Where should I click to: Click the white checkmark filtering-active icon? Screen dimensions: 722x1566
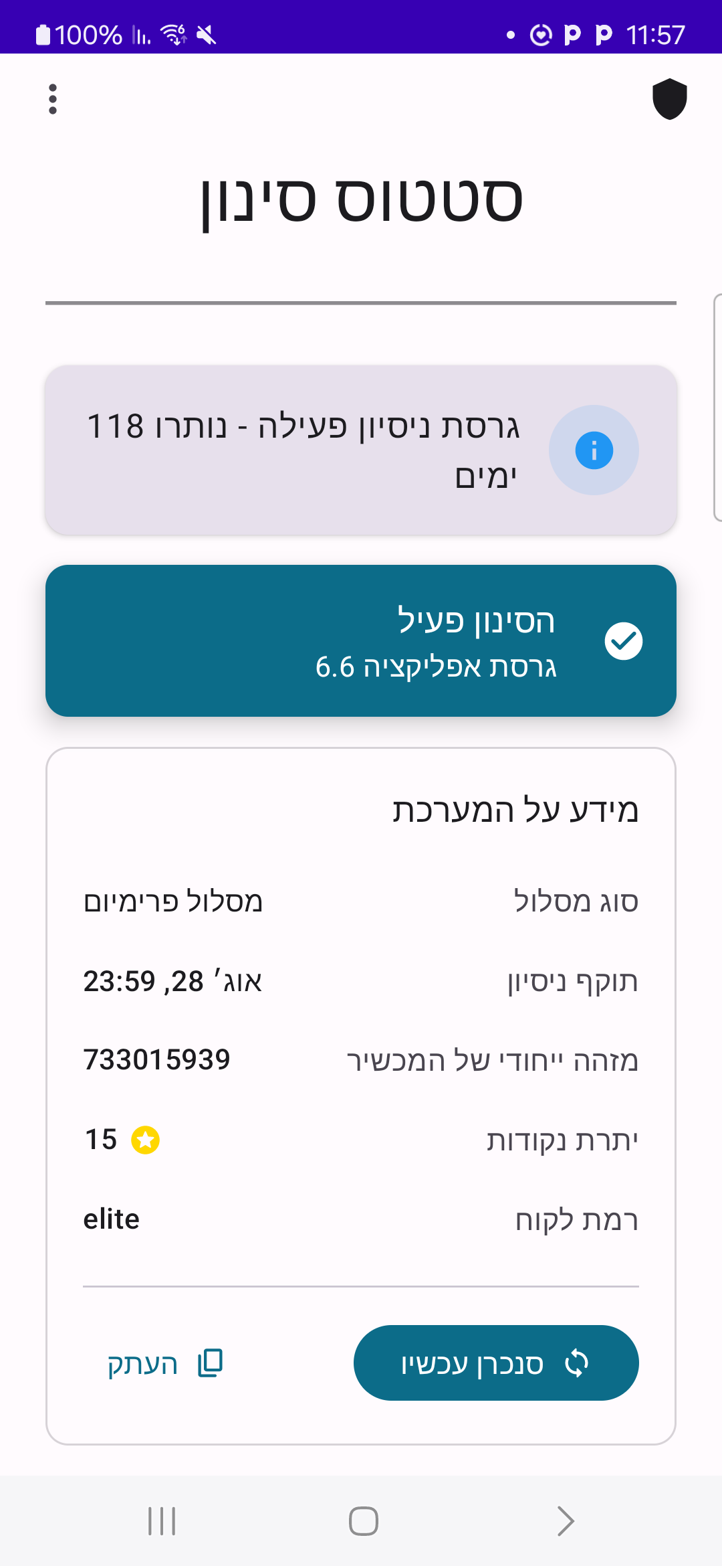coord(624,641)
